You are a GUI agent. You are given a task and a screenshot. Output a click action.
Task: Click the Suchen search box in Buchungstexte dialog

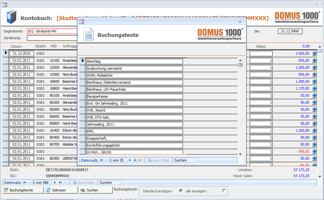185,160
